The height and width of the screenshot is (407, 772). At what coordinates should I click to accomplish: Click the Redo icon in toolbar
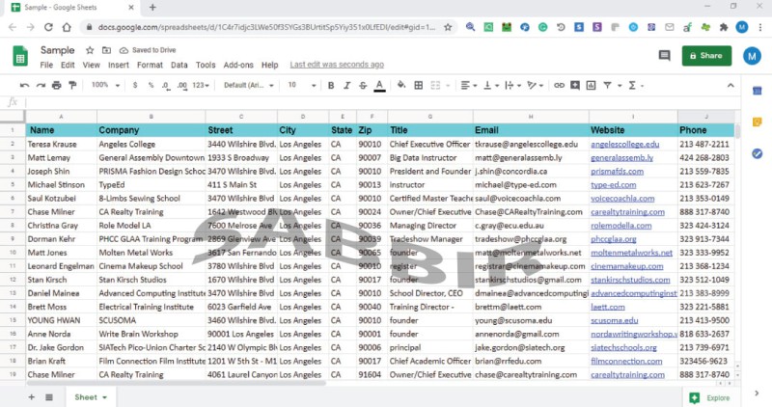[41, 86]
